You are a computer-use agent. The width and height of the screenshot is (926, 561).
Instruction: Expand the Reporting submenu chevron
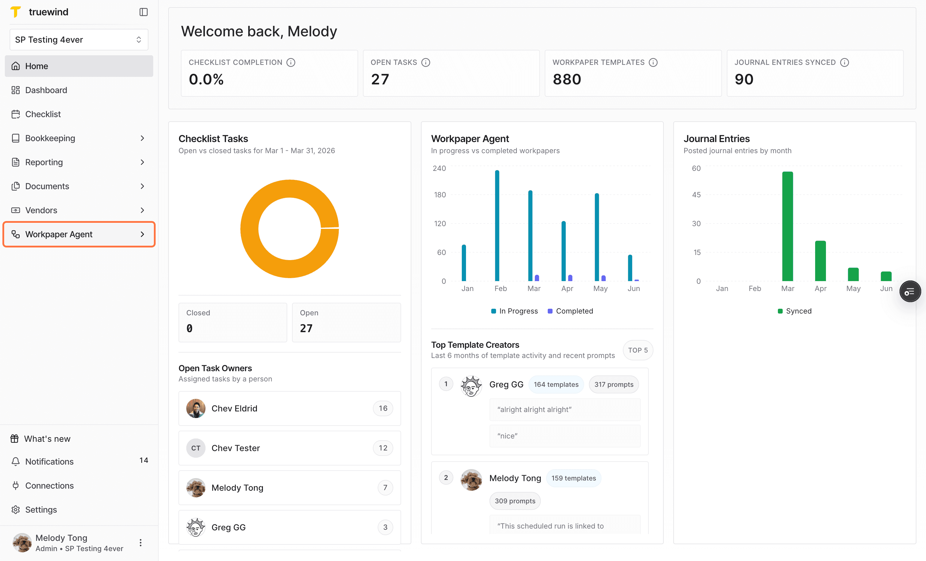[142, 162]
